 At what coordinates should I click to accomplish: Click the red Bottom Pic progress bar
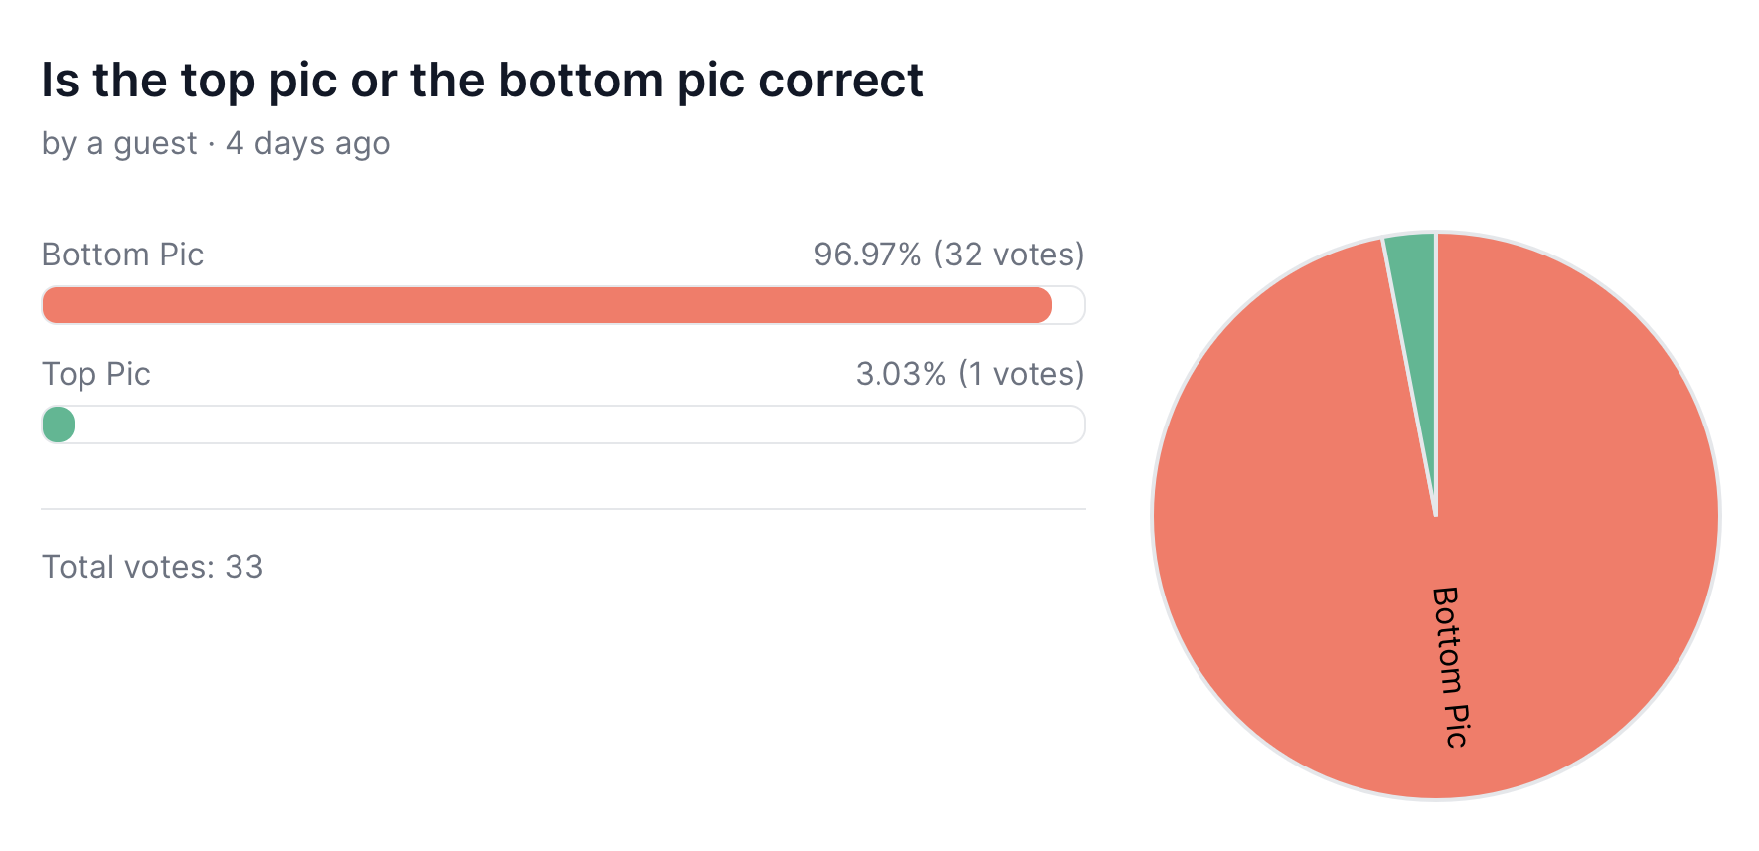coord(547,305)
